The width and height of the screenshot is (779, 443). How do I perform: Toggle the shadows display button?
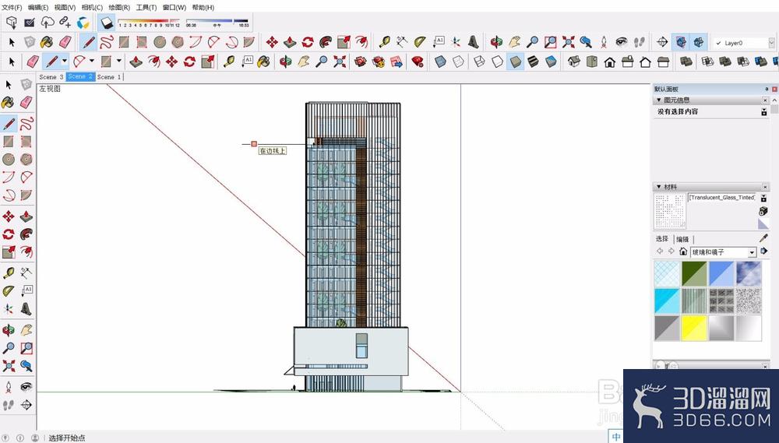[107, 23]
